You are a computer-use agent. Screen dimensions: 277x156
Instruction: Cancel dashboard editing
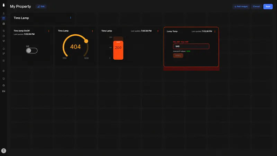pyautogui.click(x=256, y=7)
